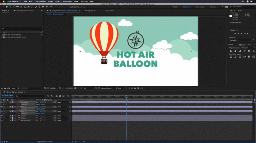The image size is (256, 143).
Task: Select the Libraries workspace
Action: pyautogui.click(x=213, y=7)
